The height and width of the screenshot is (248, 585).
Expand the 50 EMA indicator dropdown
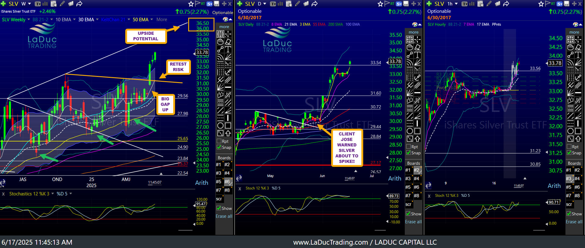tap(152, 20)
